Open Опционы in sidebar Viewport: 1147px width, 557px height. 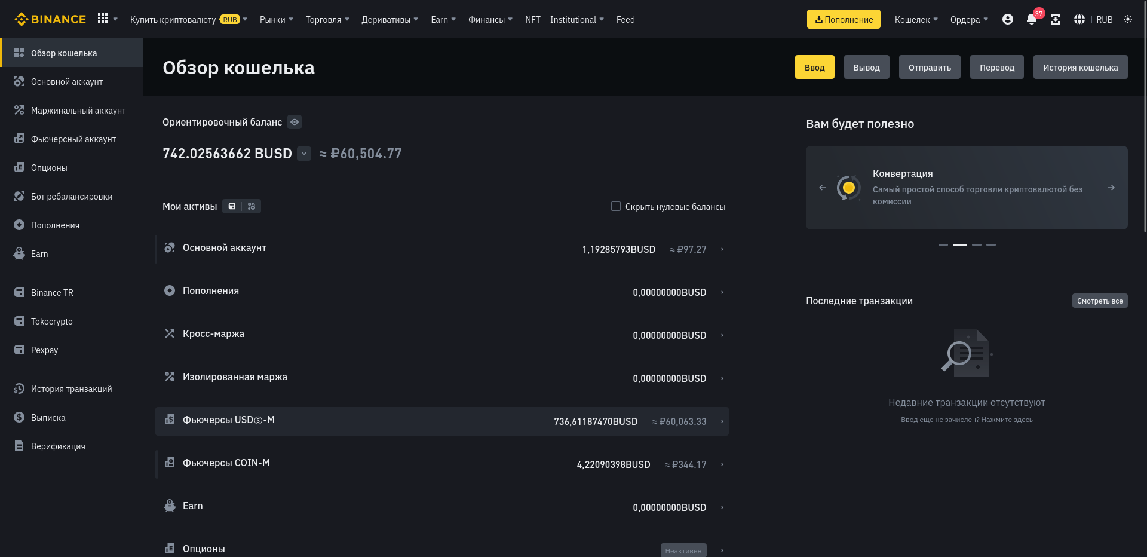pos(72,167)
